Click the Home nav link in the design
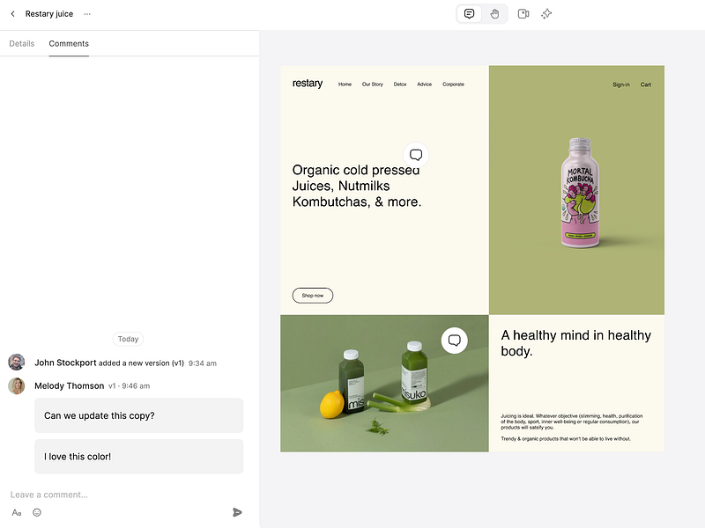705x528 pixels. tap(345, 84)
